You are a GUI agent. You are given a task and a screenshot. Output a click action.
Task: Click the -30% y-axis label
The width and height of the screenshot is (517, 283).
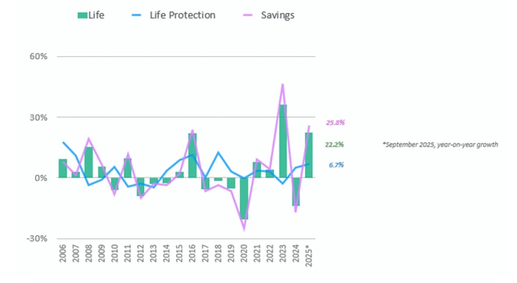(x=37, y=239)
